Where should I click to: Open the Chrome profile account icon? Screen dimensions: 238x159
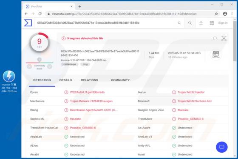tap(225, 14)
